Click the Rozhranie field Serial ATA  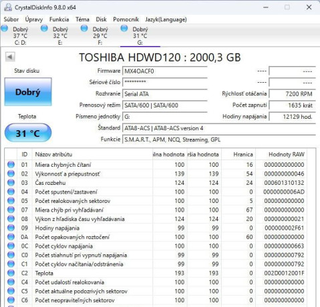click(x=165, y=94)
